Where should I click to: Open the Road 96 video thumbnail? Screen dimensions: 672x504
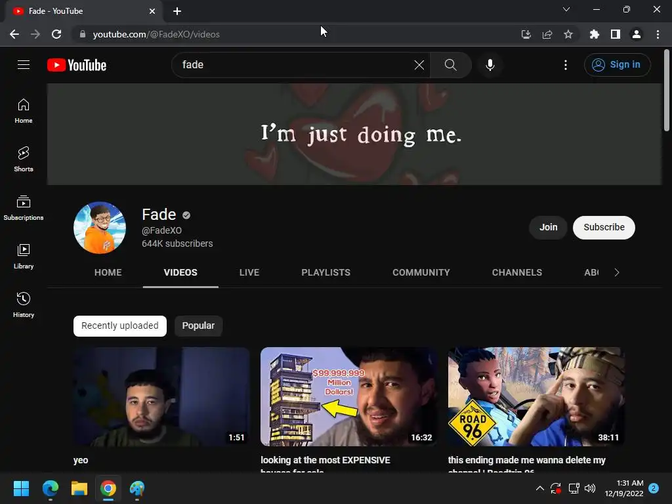click(x=536, y=396)
